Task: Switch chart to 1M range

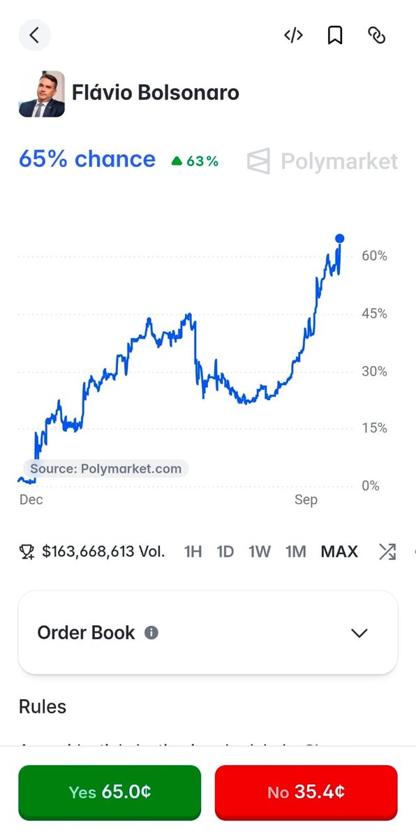Action: [x=296, y=552]
